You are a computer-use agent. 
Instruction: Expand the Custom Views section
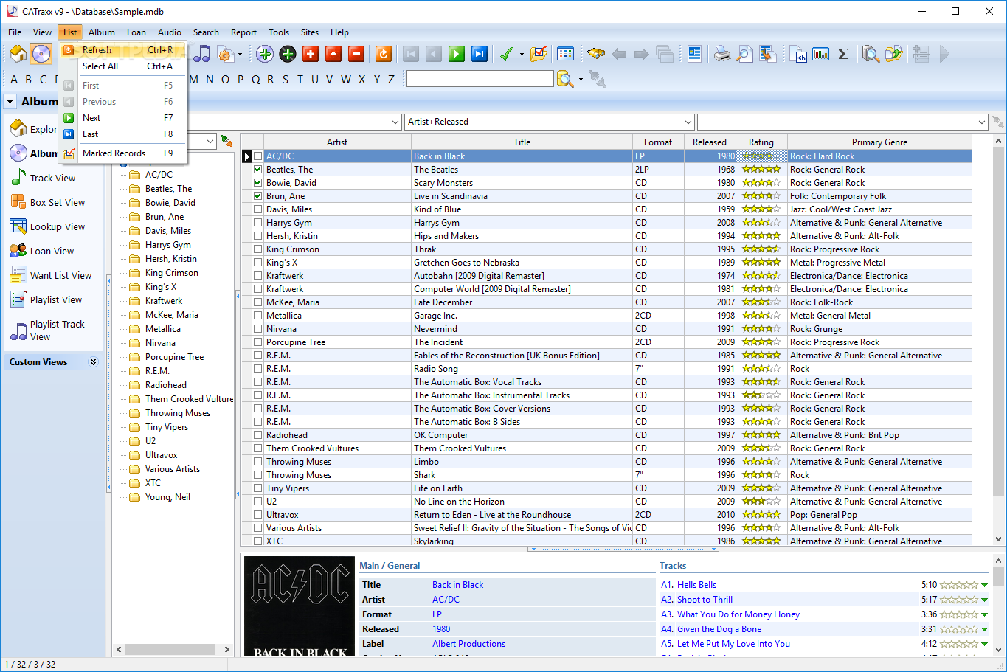tap(93, 362)
